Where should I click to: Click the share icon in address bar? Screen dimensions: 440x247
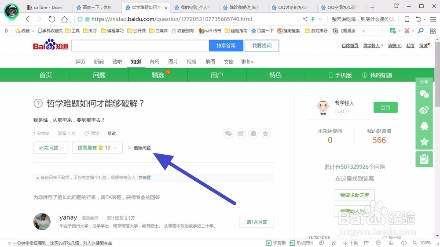pos(305,19)
